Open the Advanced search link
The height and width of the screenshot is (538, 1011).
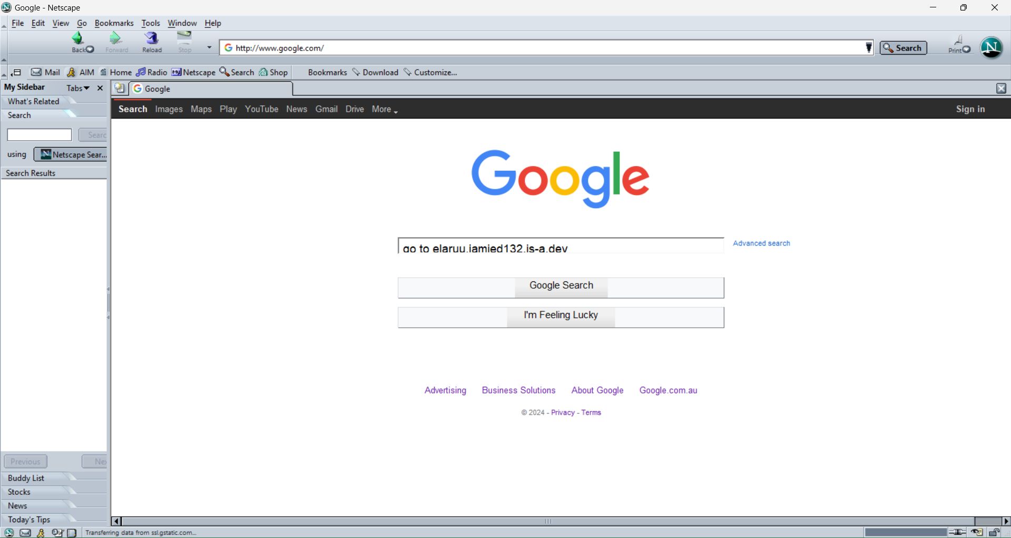coord(761,243)
